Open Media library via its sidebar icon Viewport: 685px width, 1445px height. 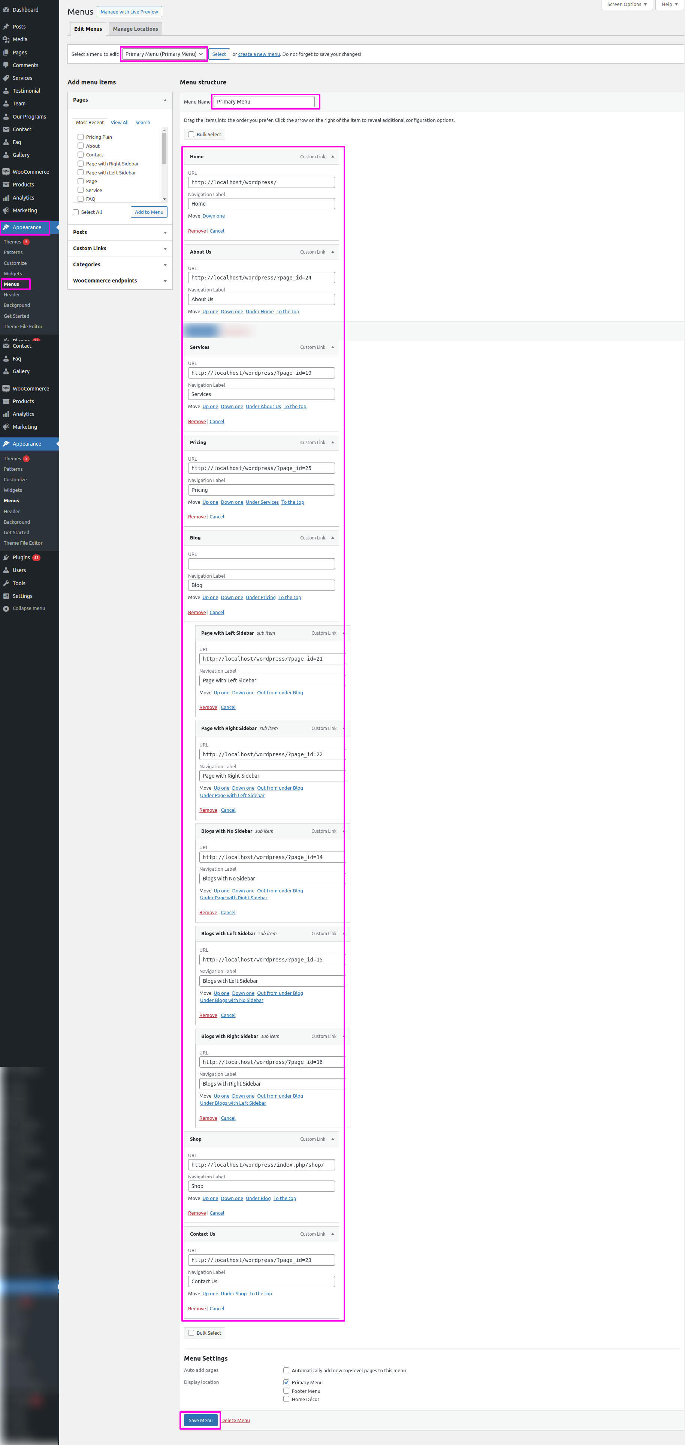(6, 39)
